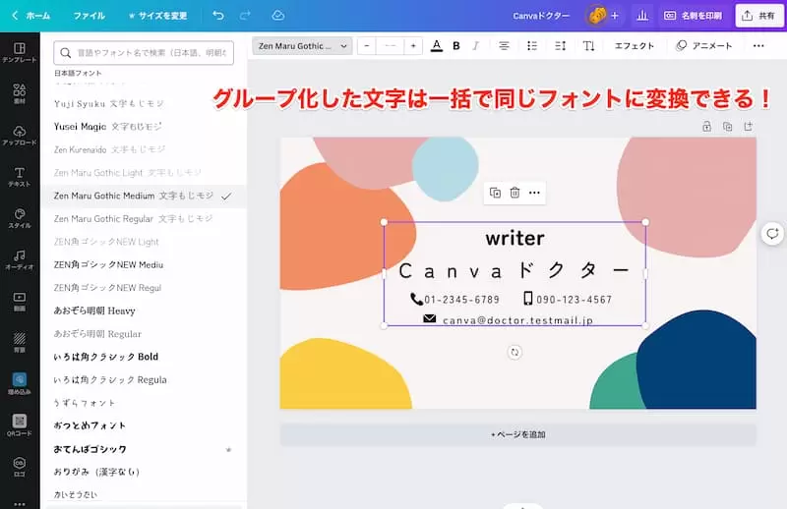Open the アップロード uploads sidebar panel
787x509 pixels.
coord(19,136)
